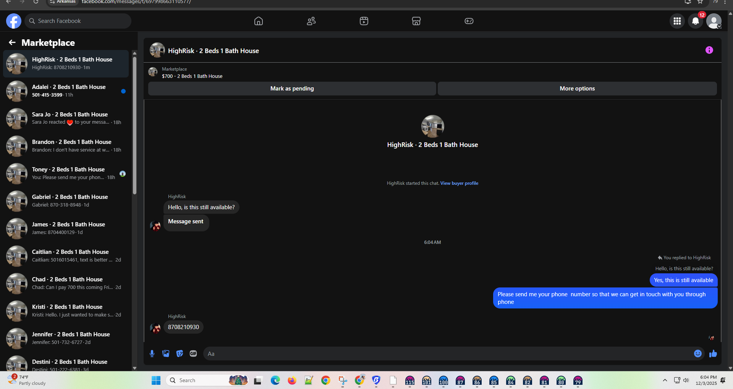
Task: Open Kristi conversation
Action: coord(66,311)
